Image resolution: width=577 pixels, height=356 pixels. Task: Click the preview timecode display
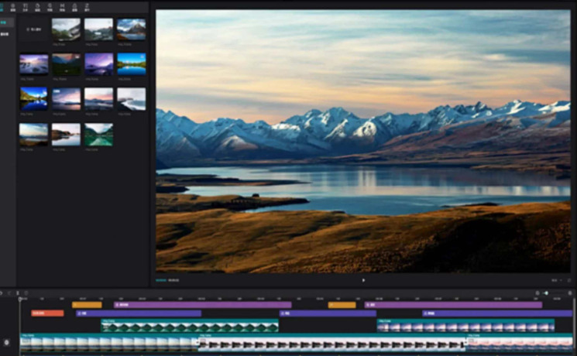[x=167, y=280]
